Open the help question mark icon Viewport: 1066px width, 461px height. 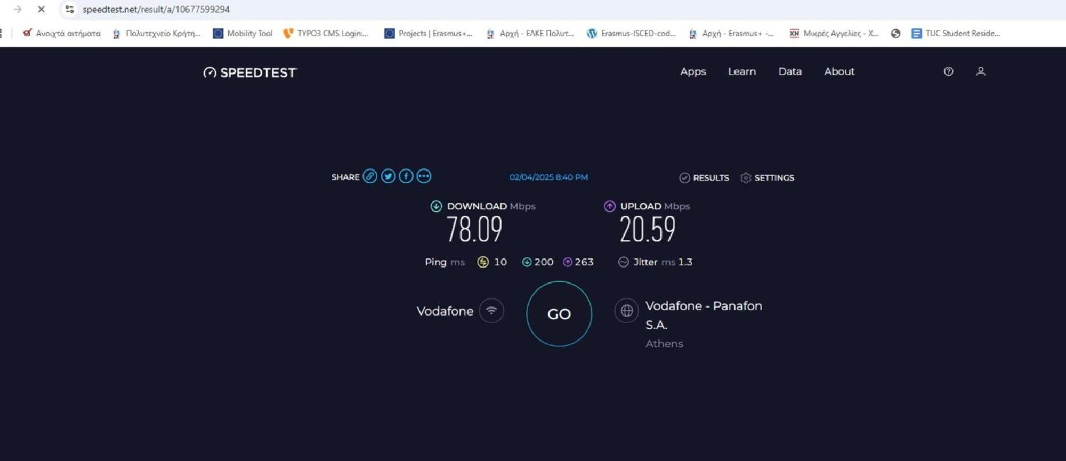[948, 71]
